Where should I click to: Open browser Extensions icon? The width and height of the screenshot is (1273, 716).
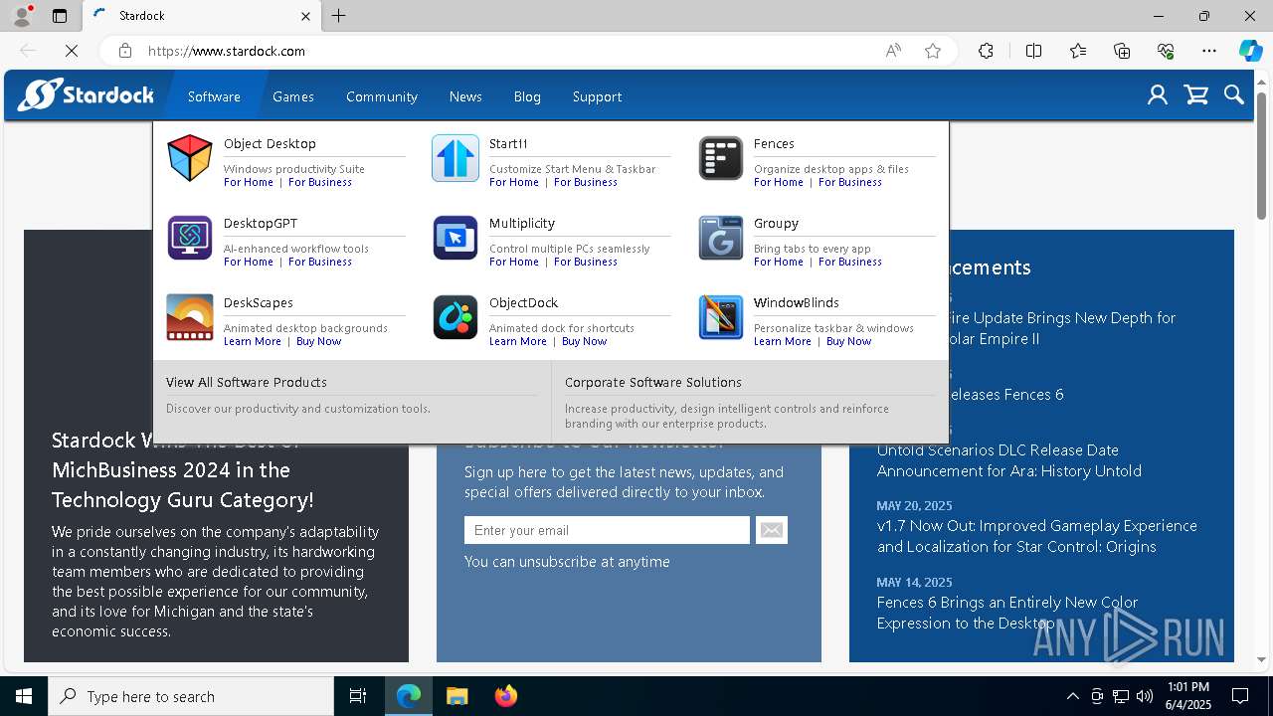(x=986, y=51)
